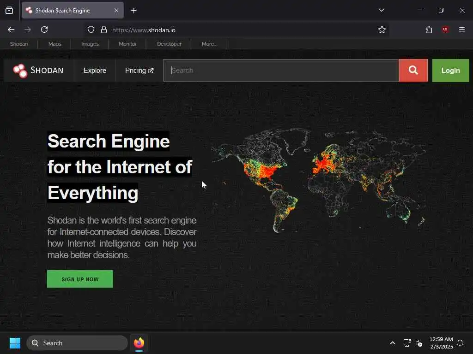This screenshot has width=473, height=354.
Task: Click the SIGN UP NOW button
Action: (80, 279)
